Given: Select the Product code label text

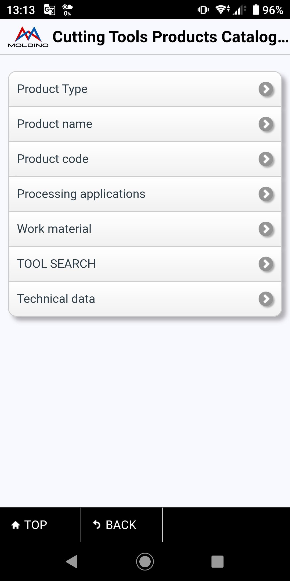Looking at the screenshot, I should (53, 159).
